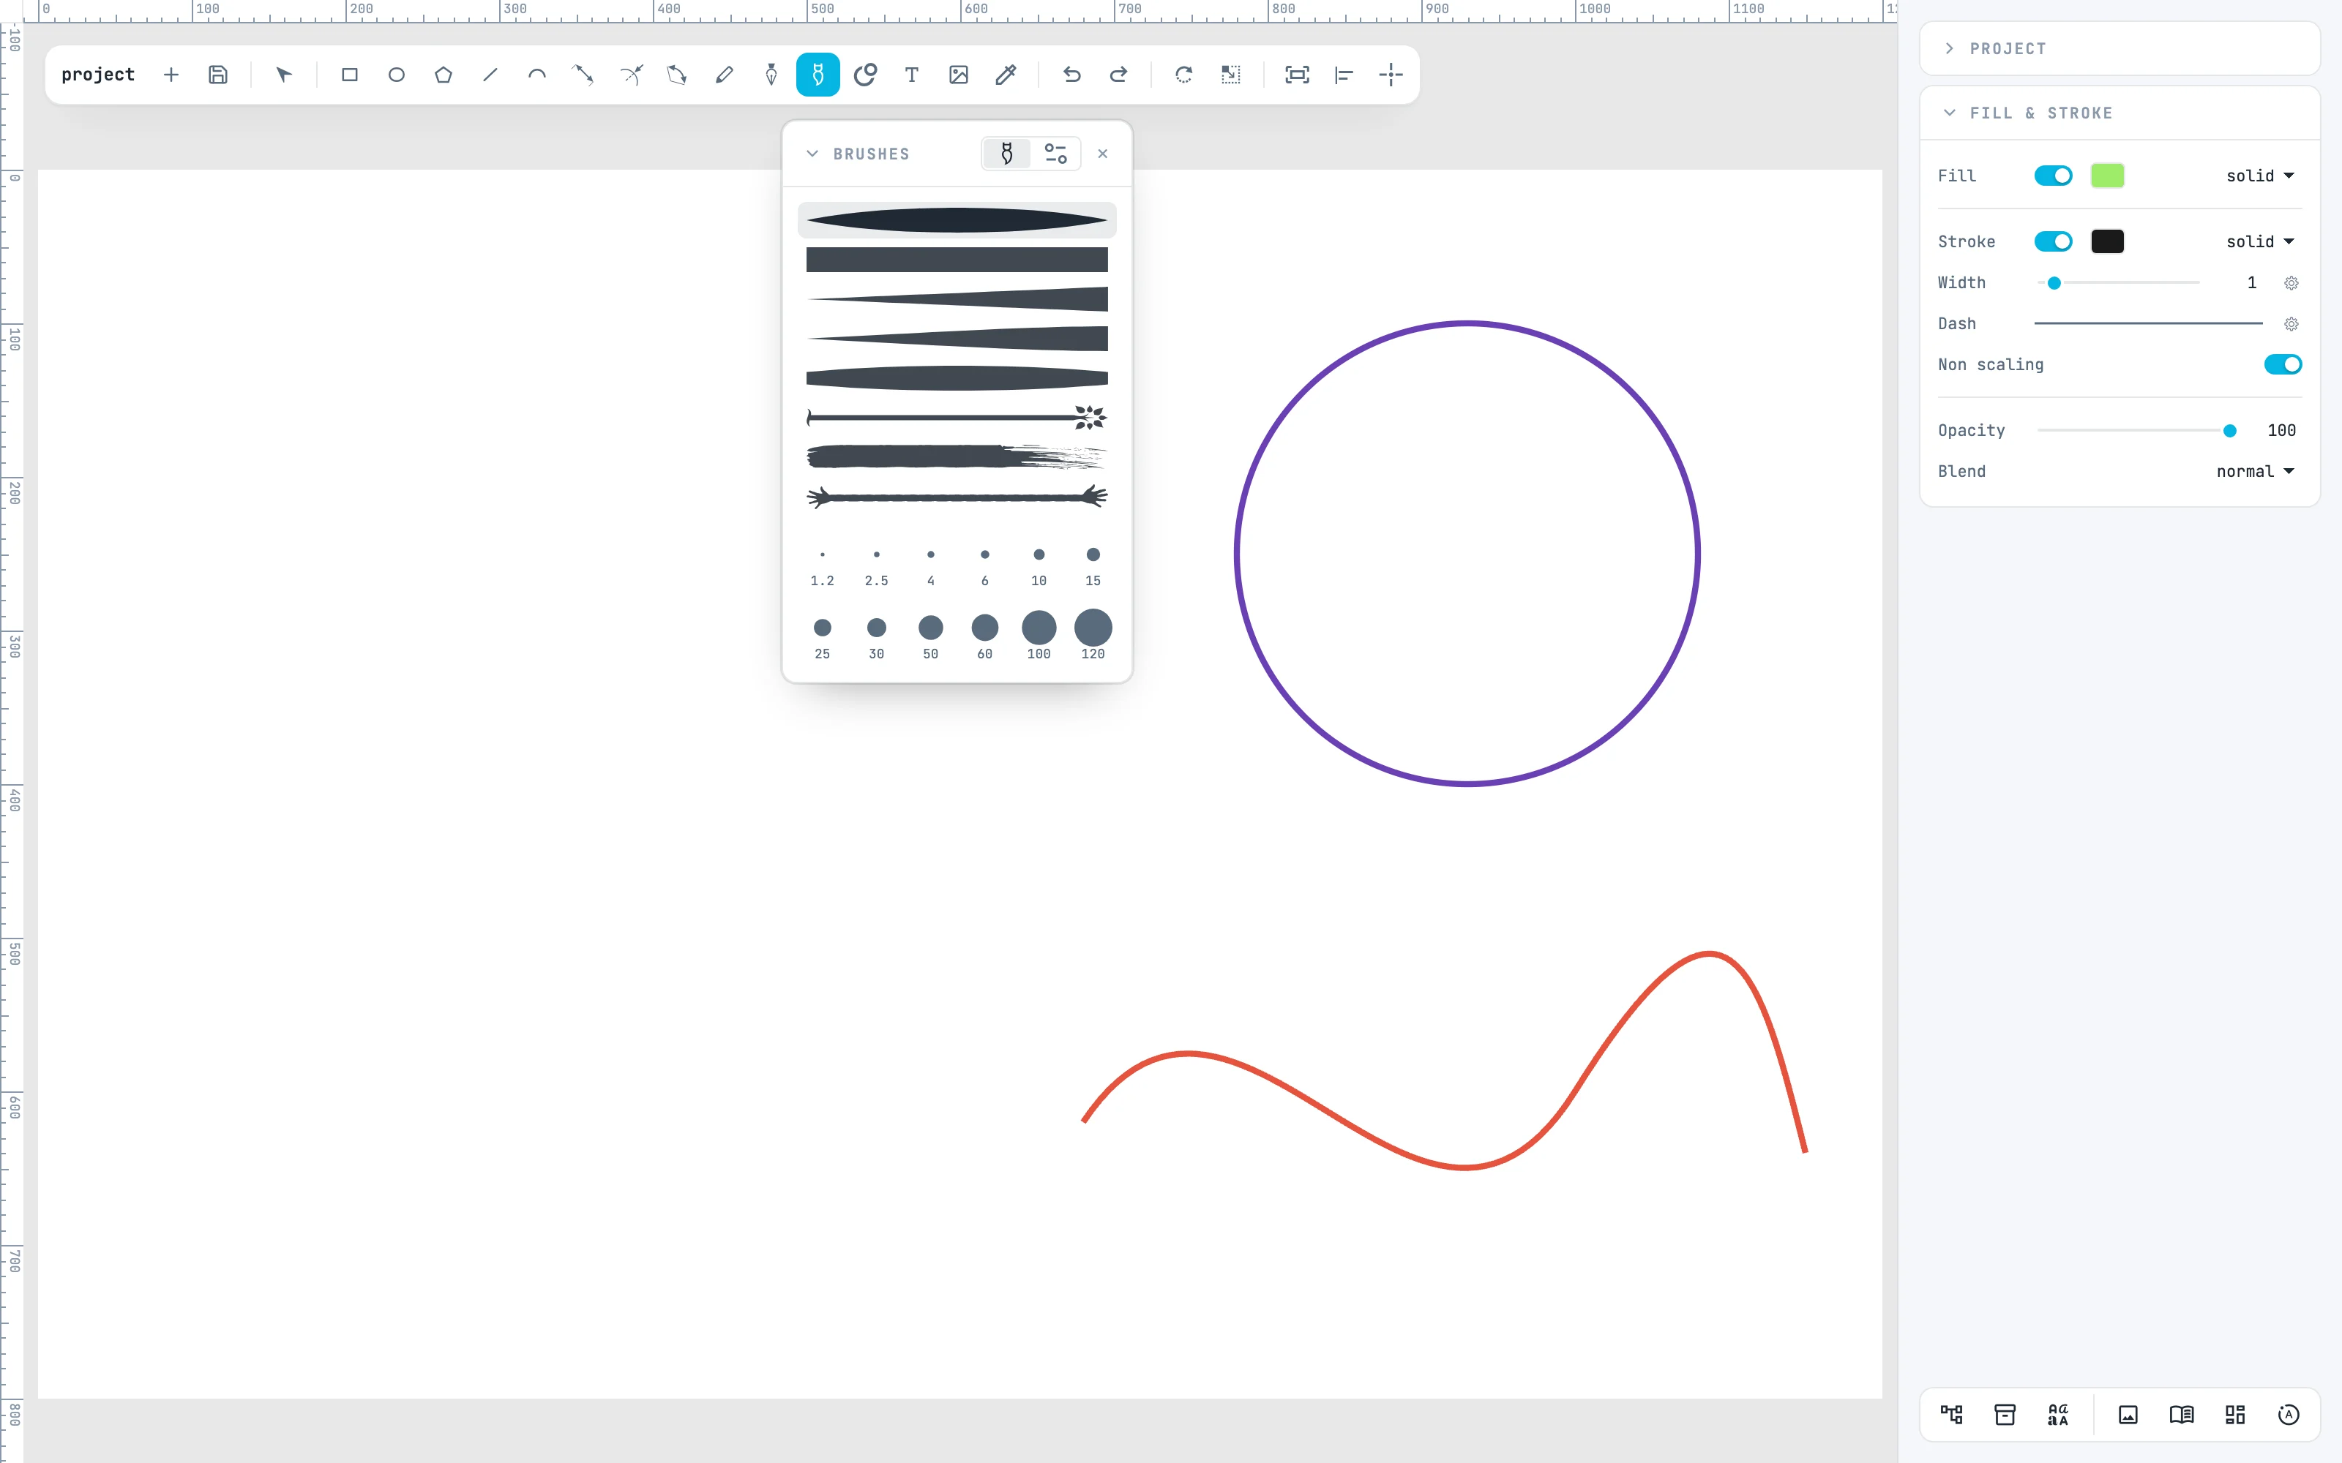
Task: Select the Ellipse tool
Action: click(396, 75)
